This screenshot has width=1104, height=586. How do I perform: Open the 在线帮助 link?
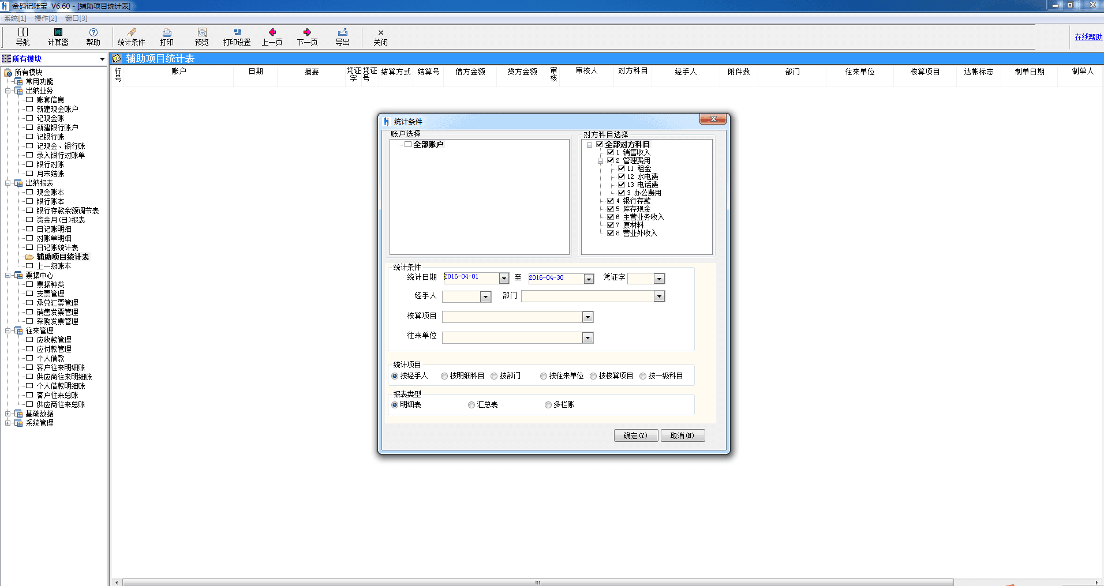(x=1088, y=37)
